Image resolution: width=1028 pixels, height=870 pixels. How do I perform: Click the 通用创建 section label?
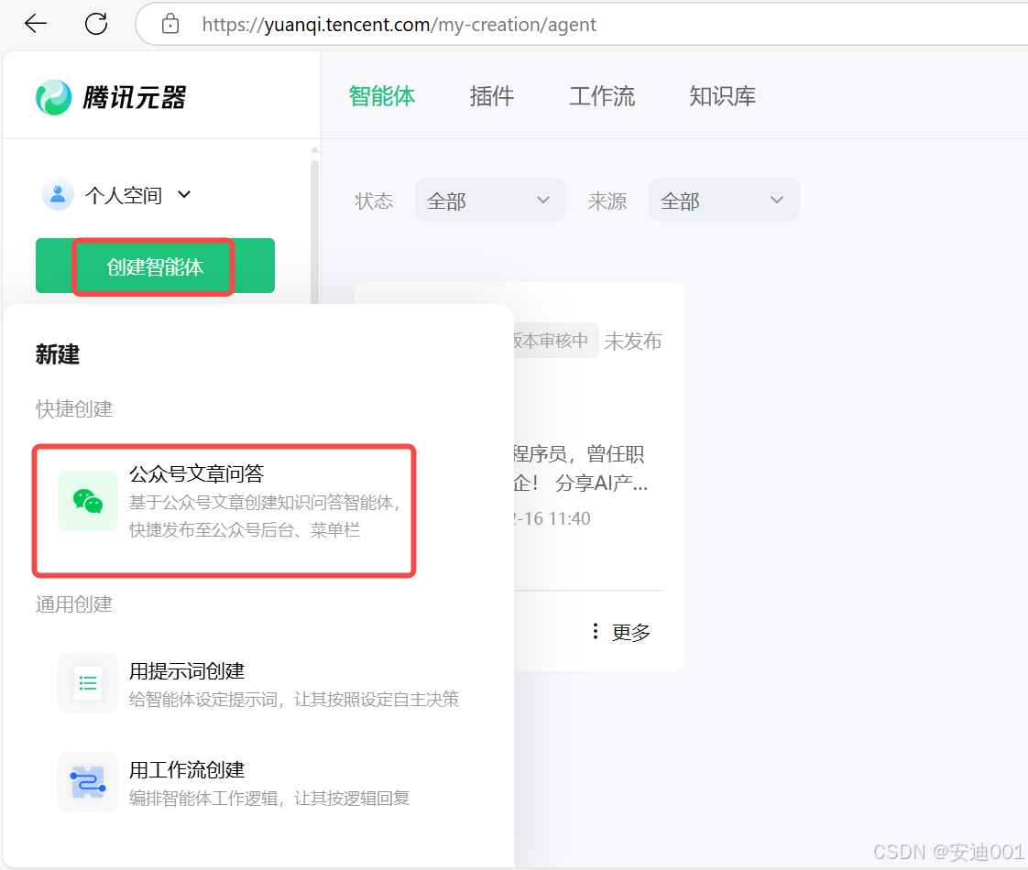74,604
